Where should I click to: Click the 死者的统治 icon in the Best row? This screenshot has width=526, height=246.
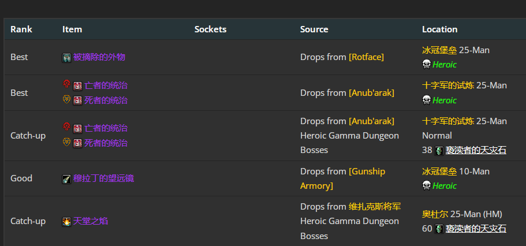click(x=78, y=100)
